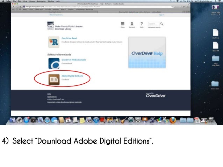Open the OverDrive Read link

(x=69, y=38)
